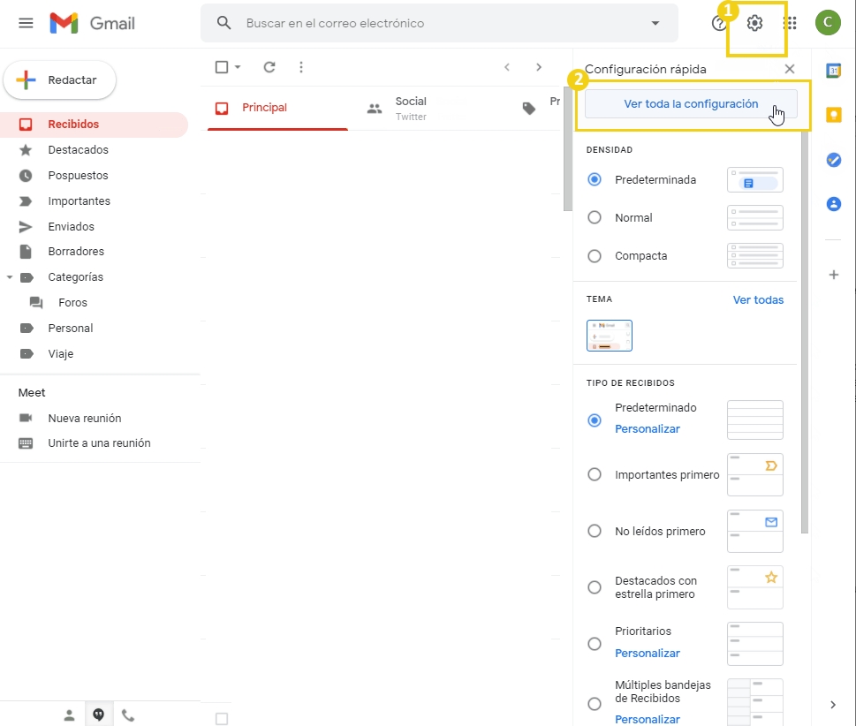Click Ver toda la configuración button

[691, 104]
